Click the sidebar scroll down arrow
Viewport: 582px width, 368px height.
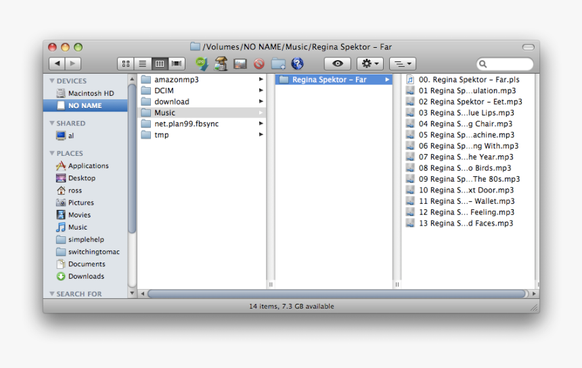[132, 293]
